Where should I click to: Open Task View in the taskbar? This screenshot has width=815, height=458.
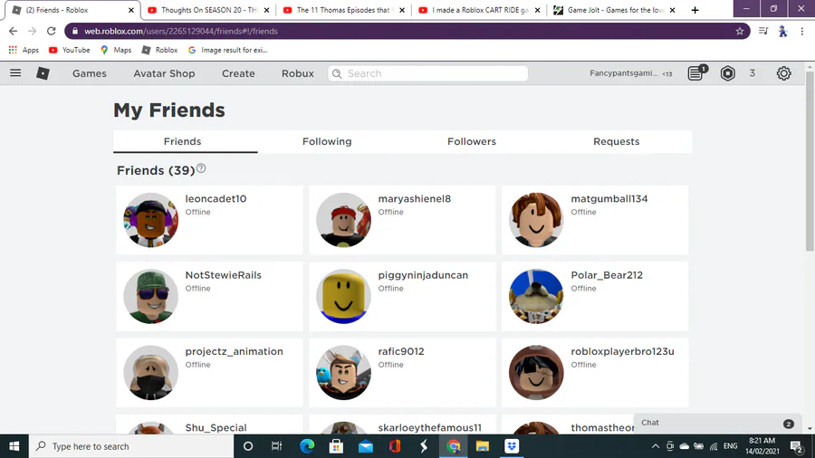pyautogui.click(x=276, y=446)
